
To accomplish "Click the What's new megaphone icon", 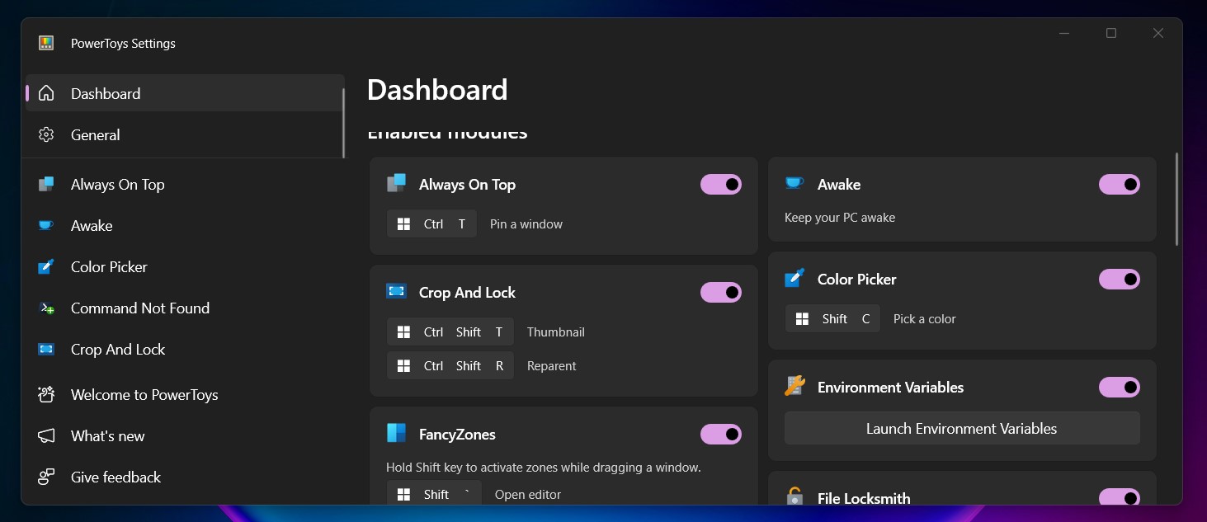I will 46,435.
